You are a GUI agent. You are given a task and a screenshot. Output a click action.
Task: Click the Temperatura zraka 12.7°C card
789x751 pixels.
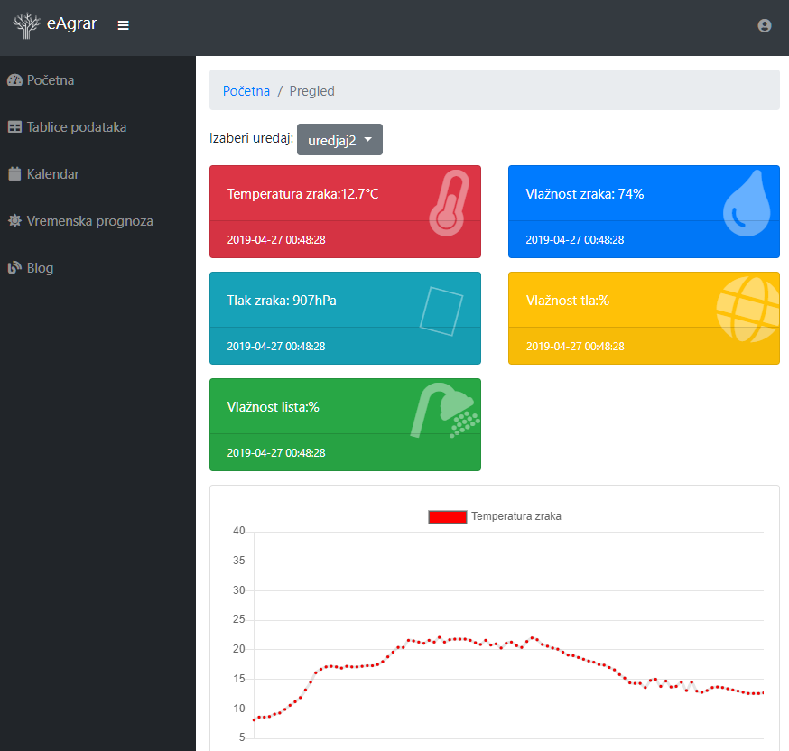(x=302, y=194)
